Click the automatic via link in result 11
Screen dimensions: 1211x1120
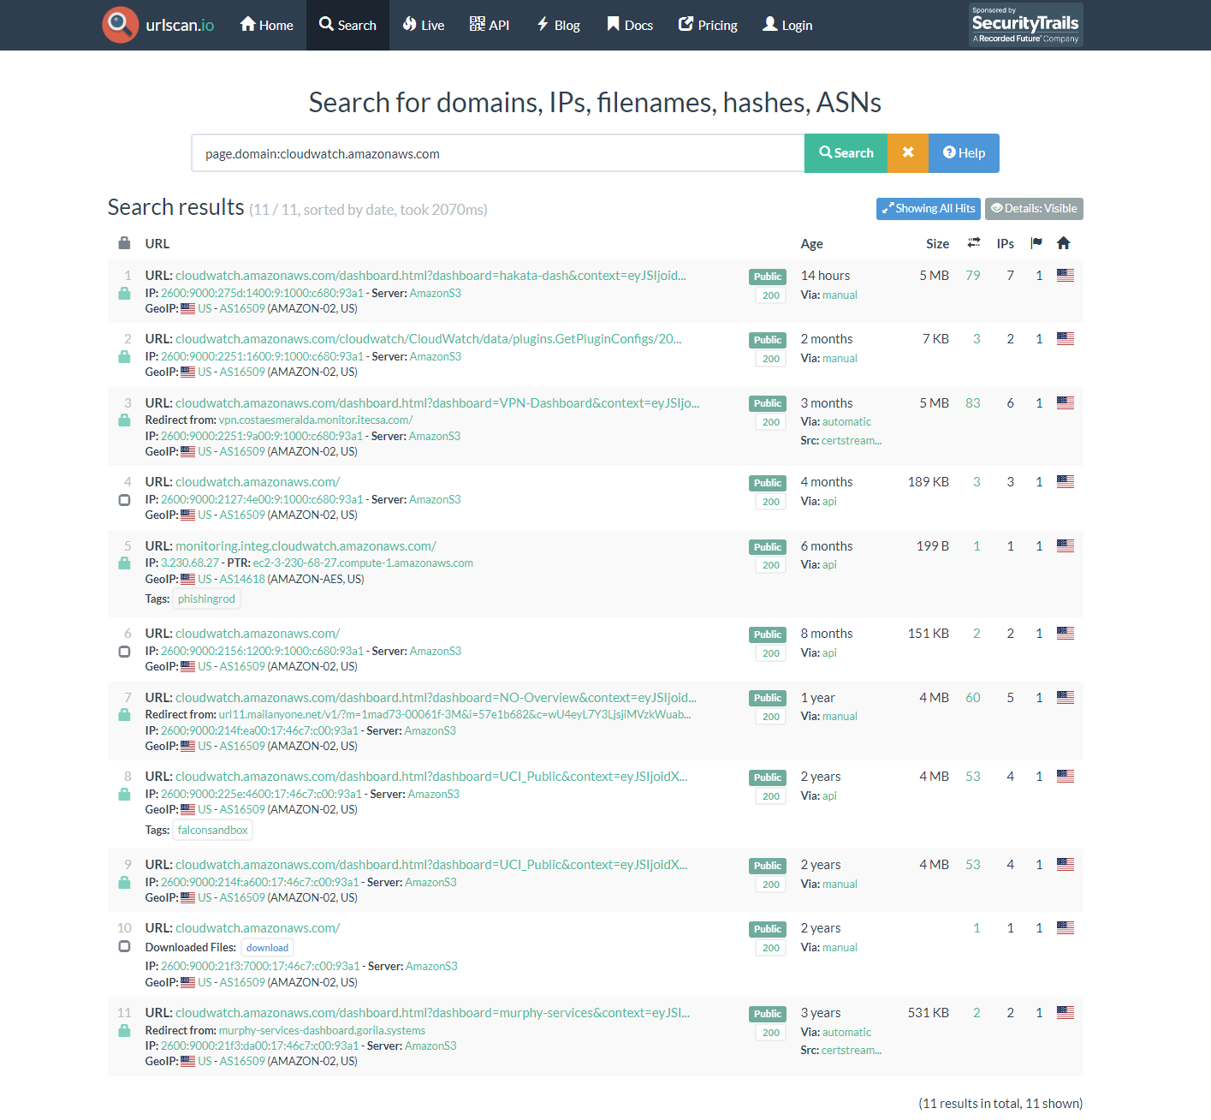point(846,1033)
